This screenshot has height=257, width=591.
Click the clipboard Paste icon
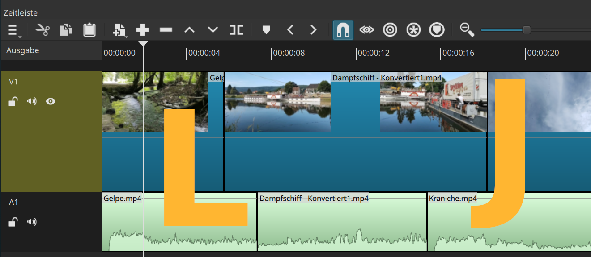(x=89, y=30)
